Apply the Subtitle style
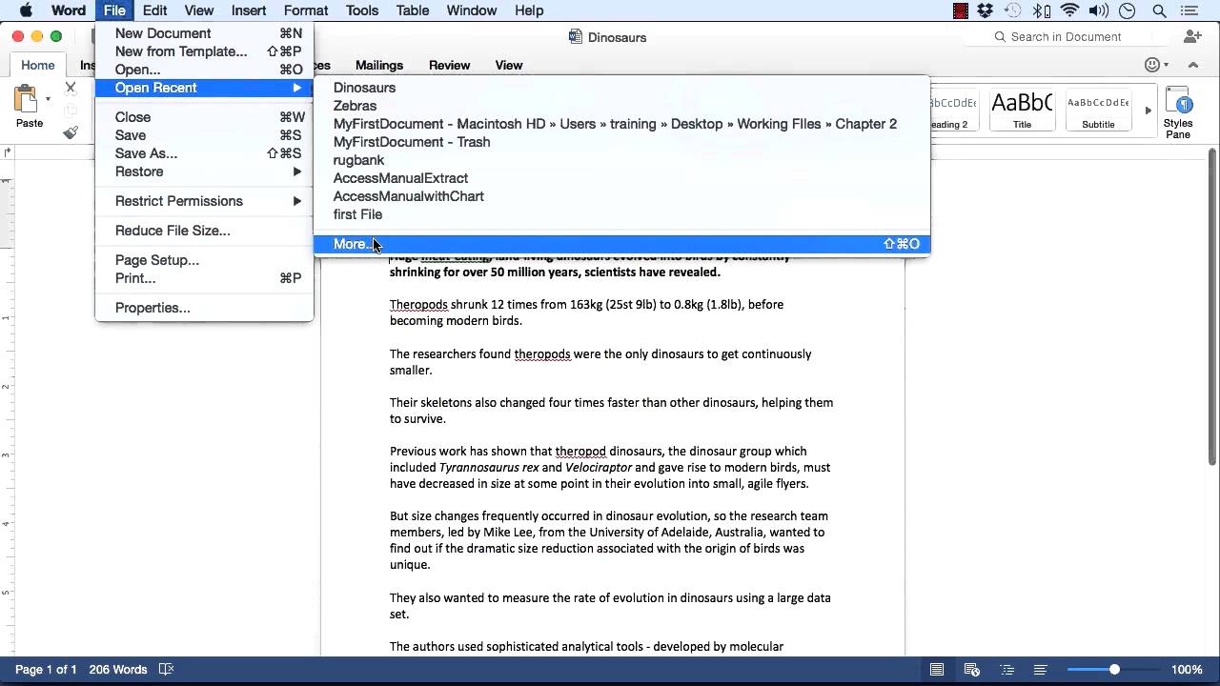 1098,110
